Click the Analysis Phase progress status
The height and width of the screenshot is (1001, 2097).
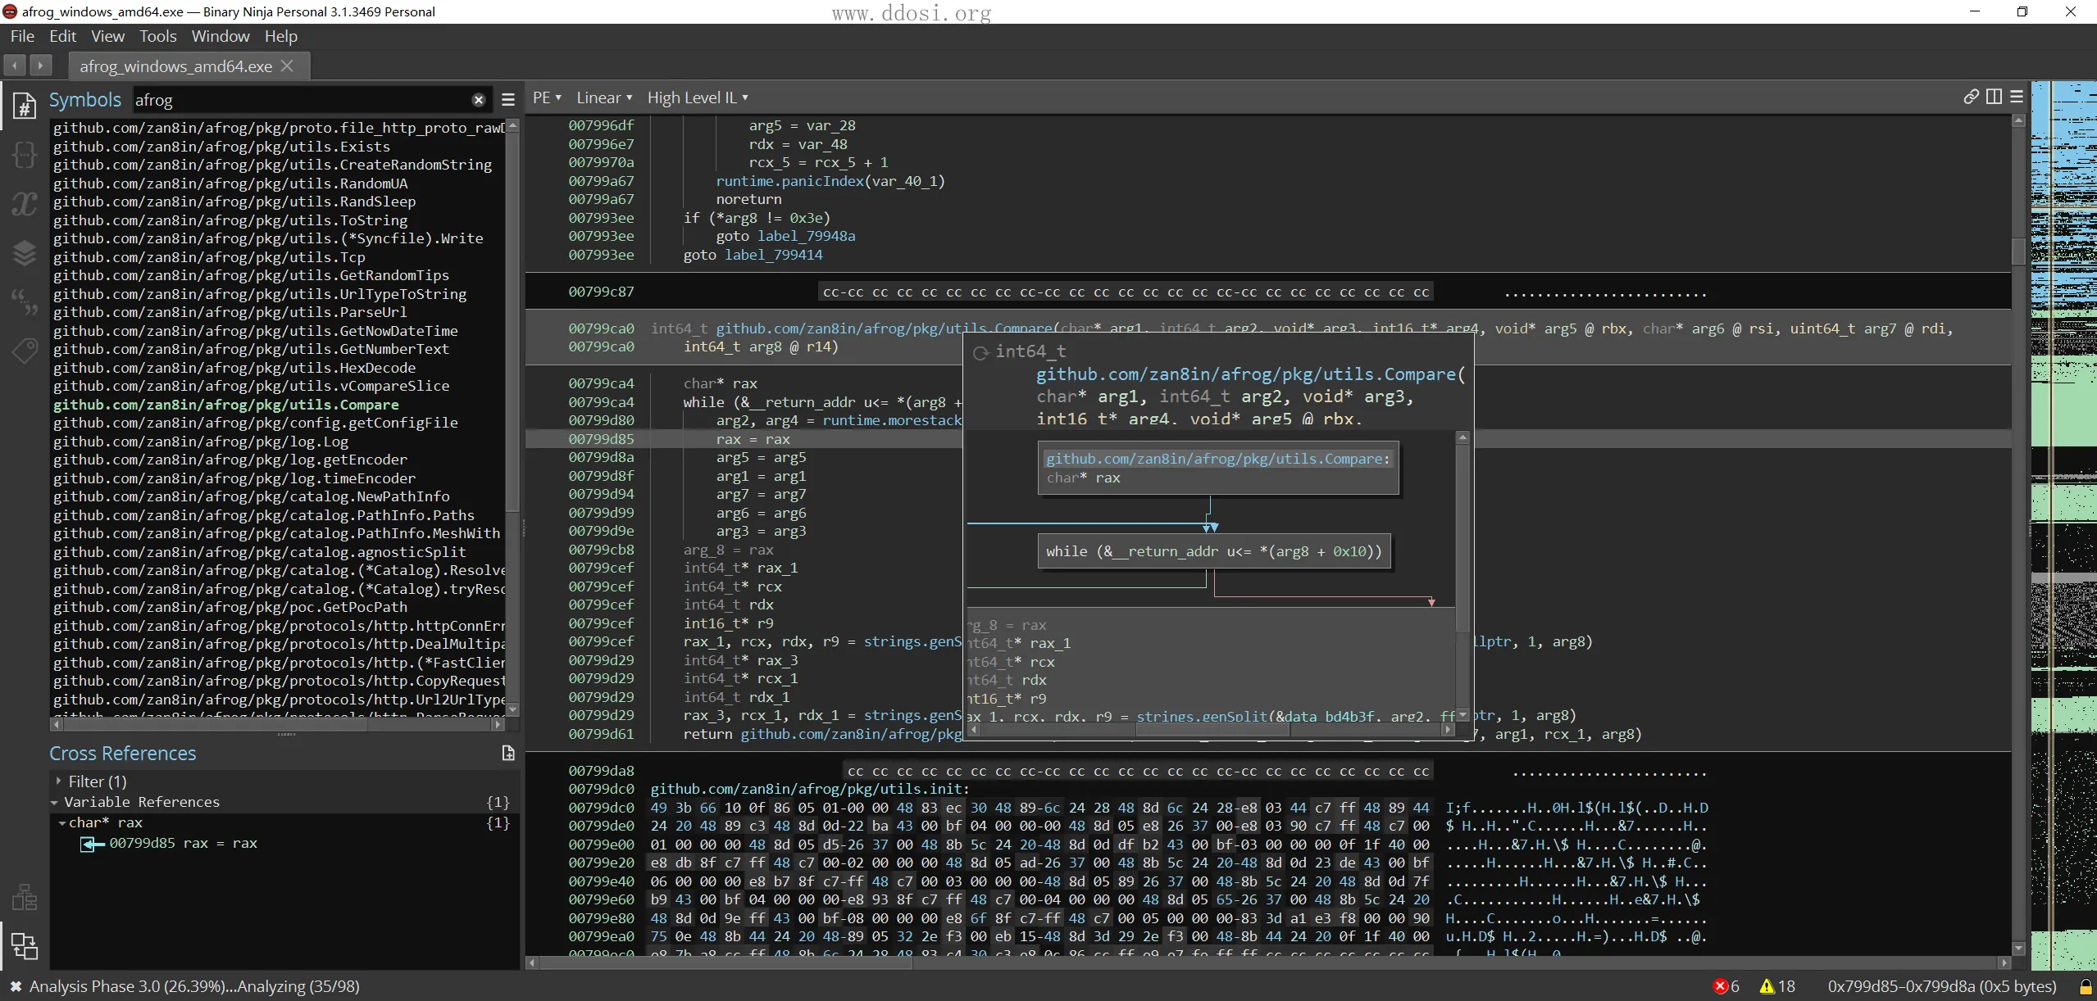pyautogui.click(x=194, y=986)
